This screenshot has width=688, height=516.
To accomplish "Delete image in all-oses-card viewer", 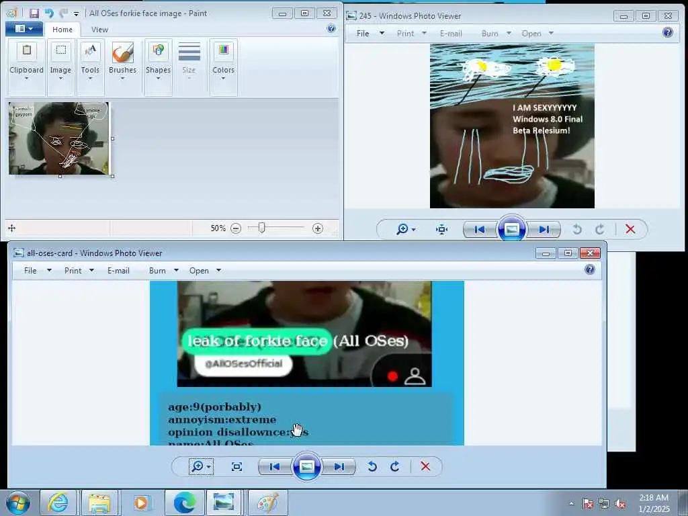I will (425, 466).
